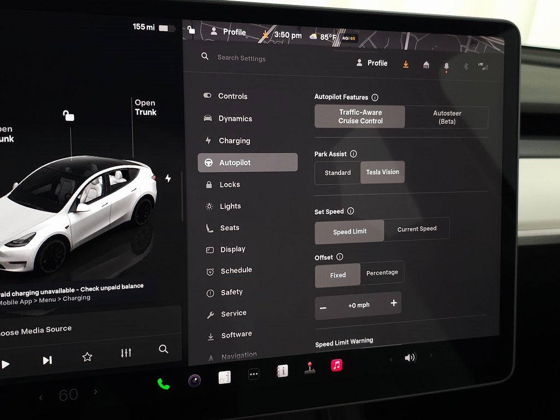Select Traffic-Aware Cruise Control option

pyautogui.click(x=360, y=116)
